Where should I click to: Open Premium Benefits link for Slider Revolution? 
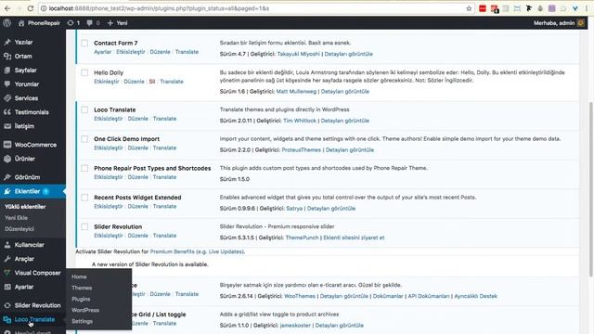pyautogui.click(x=197, y=251)
